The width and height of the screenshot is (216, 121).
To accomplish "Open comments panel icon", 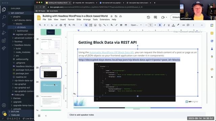I will point(155,17).
